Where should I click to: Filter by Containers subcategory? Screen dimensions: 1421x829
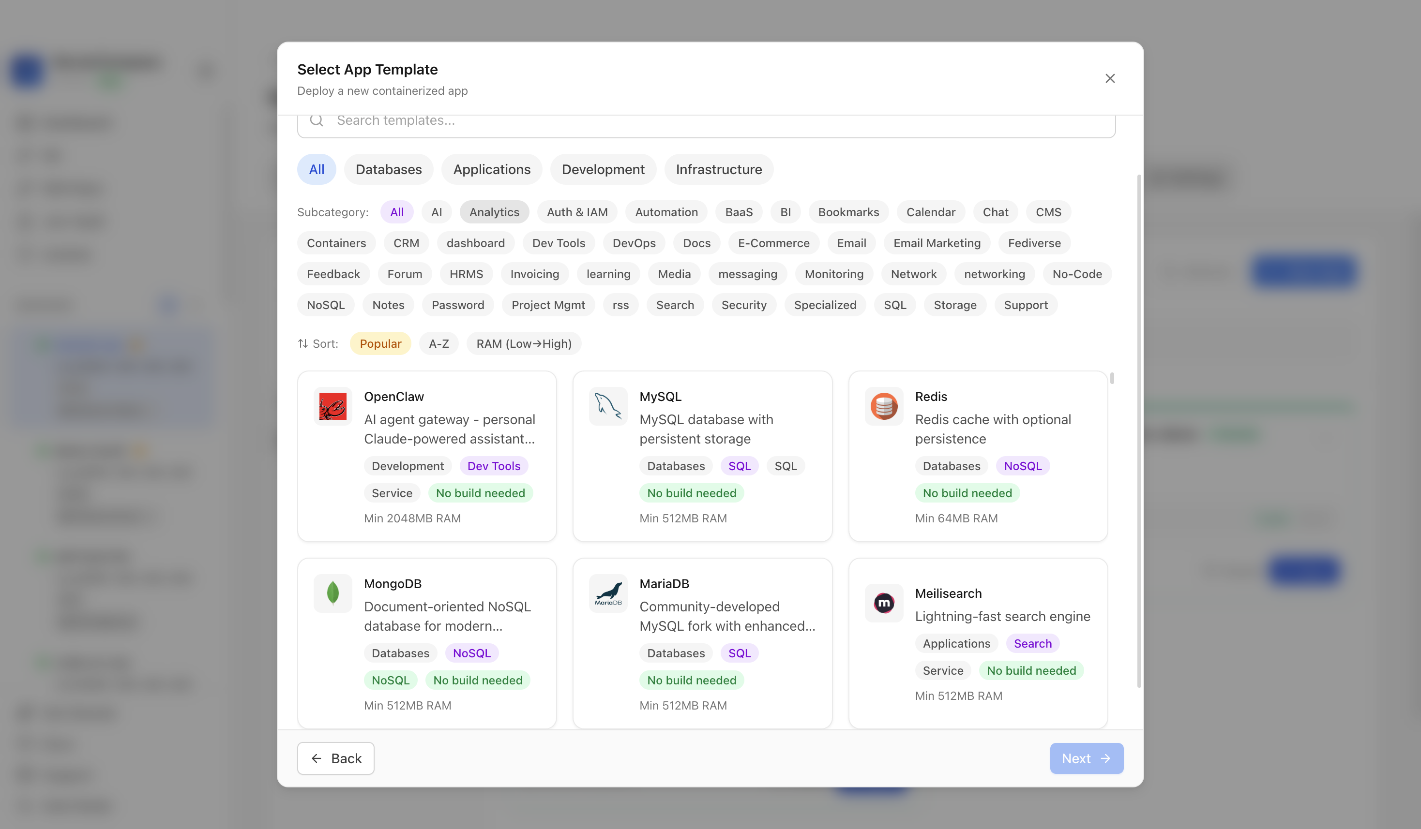[336, 243]
